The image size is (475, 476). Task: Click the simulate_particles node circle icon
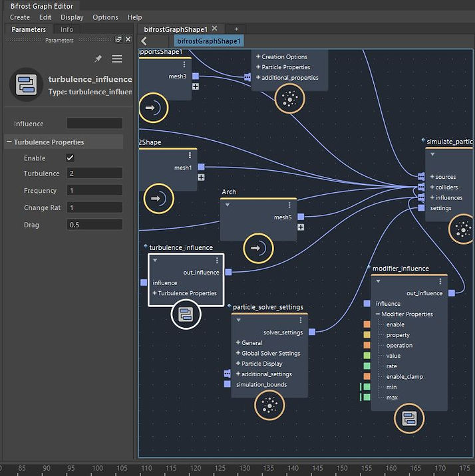pos(462,229)
